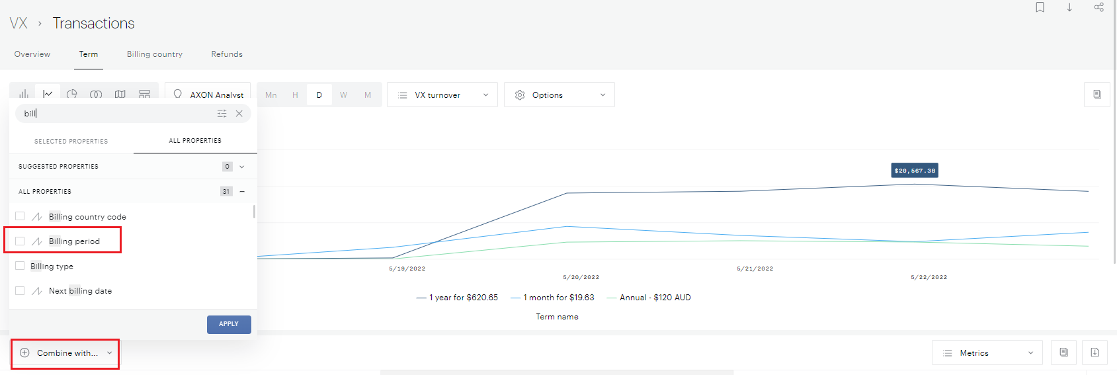
Task: Click the Combine with... button
Action: coord(65,353)
